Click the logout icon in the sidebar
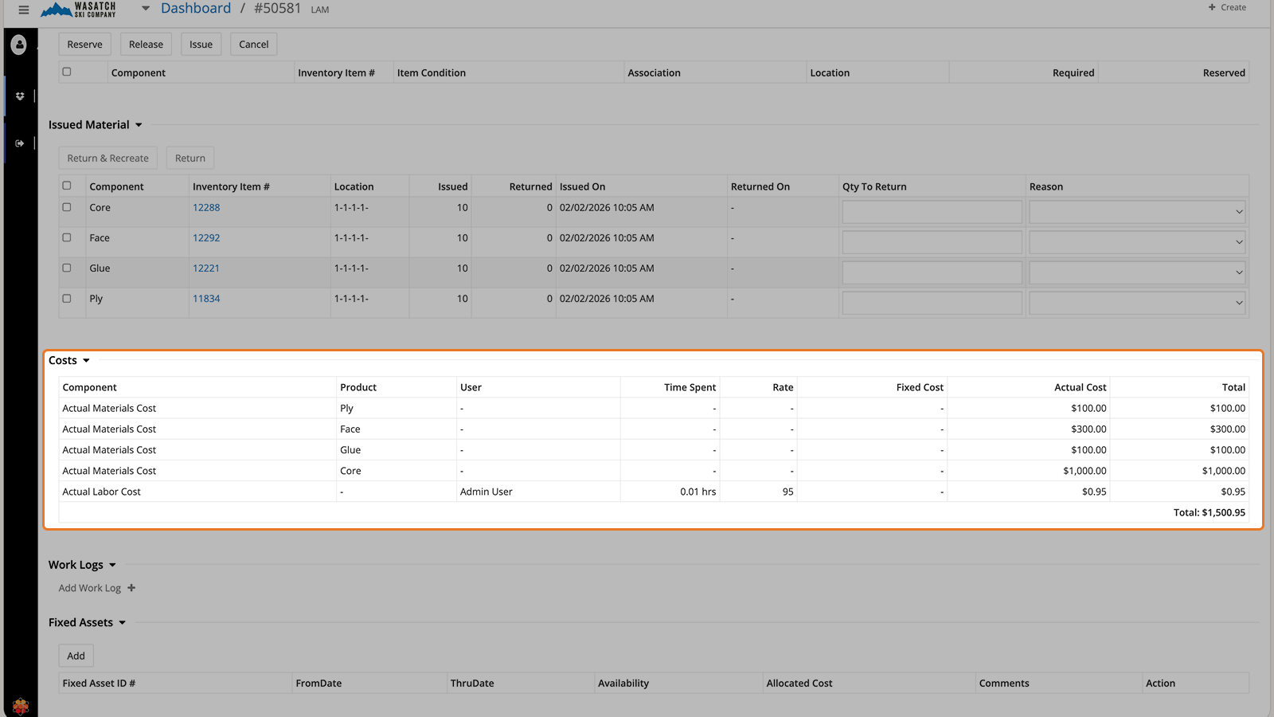This screenshot has width=1274, height=717. (19, 143)
